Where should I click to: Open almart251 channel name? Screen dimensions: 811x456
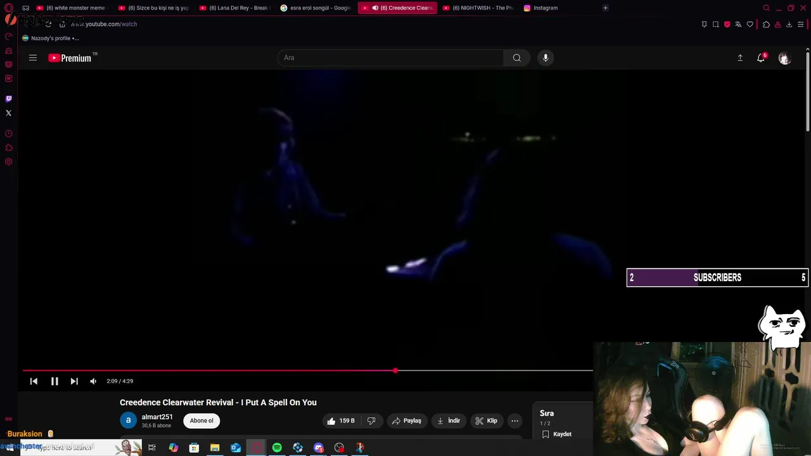(x=157, y=417)
